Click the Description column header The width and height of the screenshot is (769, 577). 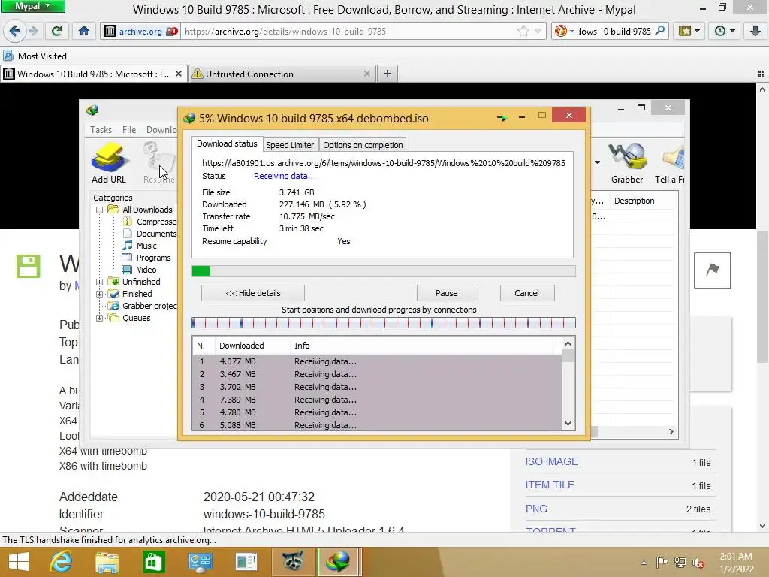634,201
